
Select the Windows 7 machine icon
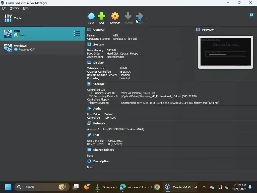pyautogui.click(x=8, y=48)
